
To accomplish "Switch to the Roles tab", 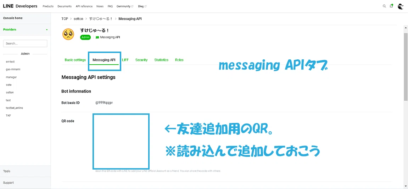I will tap(179, 60).
